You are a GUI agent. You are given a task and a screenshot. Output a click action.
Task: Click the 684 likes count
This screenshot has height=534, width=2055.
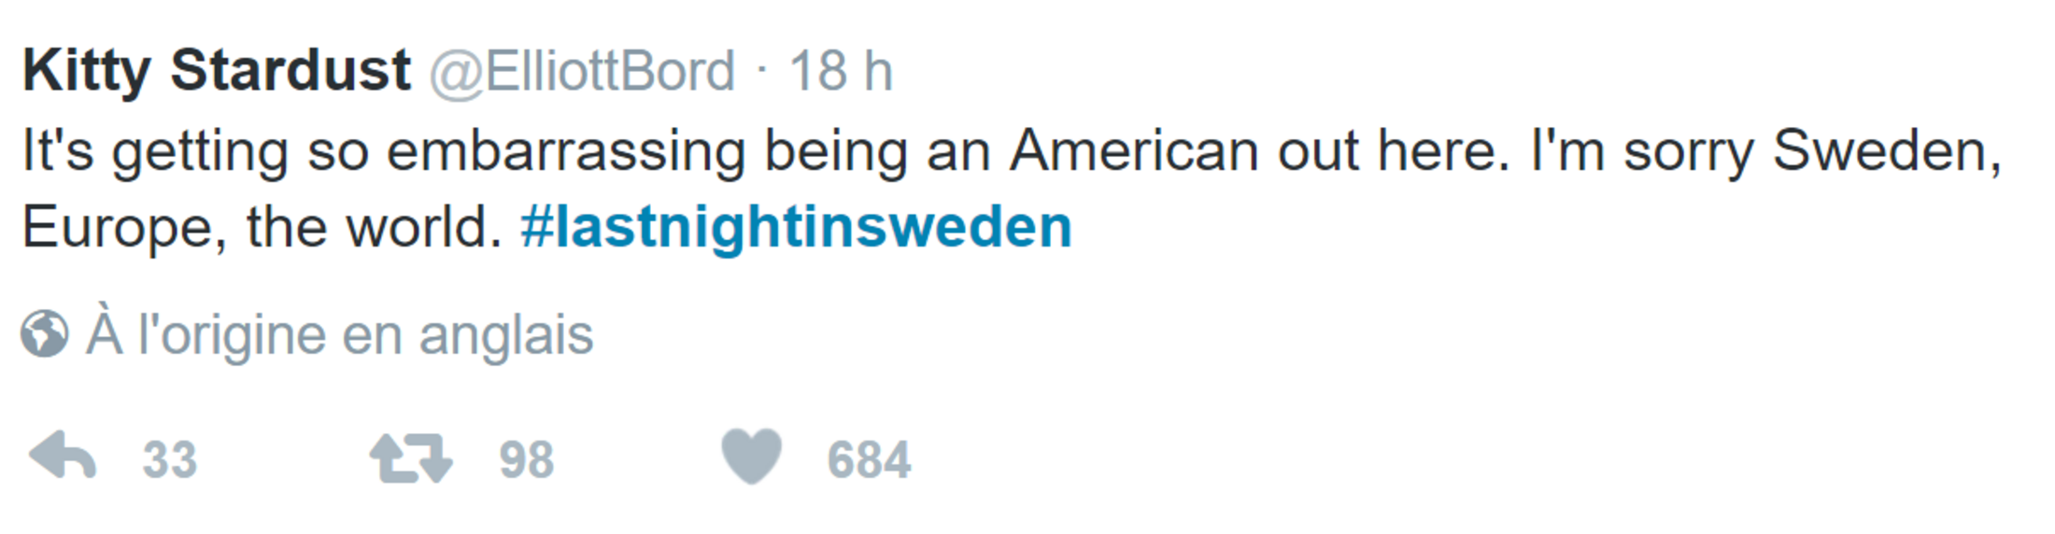coord(869,459)
